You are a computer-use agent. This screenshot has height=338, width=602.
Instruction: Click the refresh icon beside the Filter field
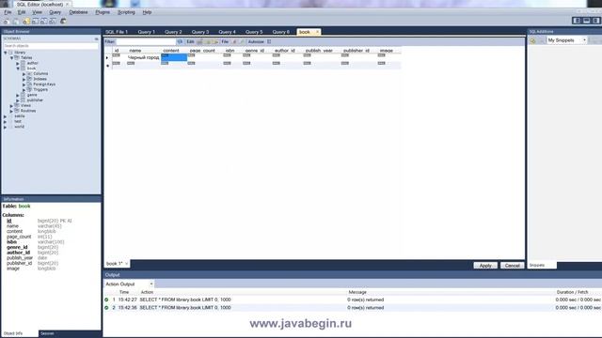[x=180, y=41]
